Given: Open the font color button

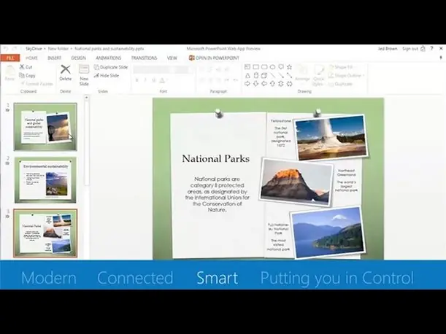Looking at the screenshot, I should point(163,80).
